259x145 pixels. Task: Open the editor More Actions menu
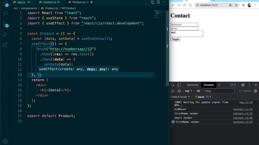pos(164,2)
